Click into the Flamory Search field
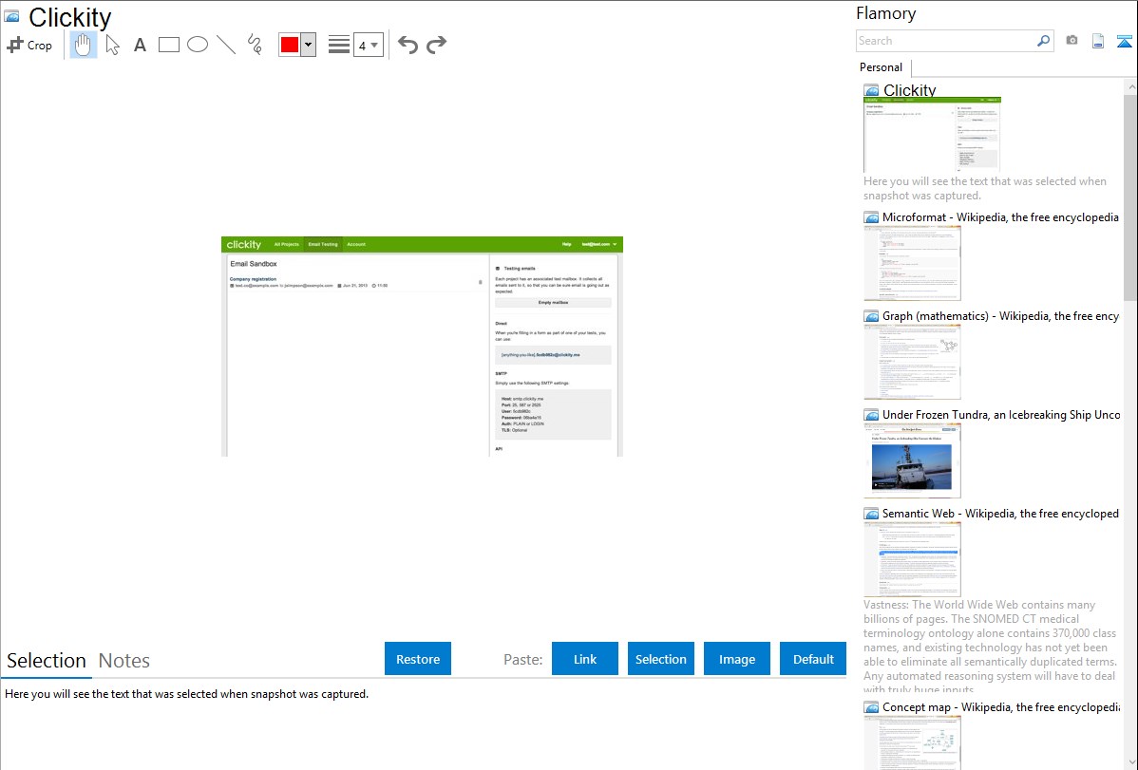The height and width of the screenshot is (770, 1138). click(945, 41)
